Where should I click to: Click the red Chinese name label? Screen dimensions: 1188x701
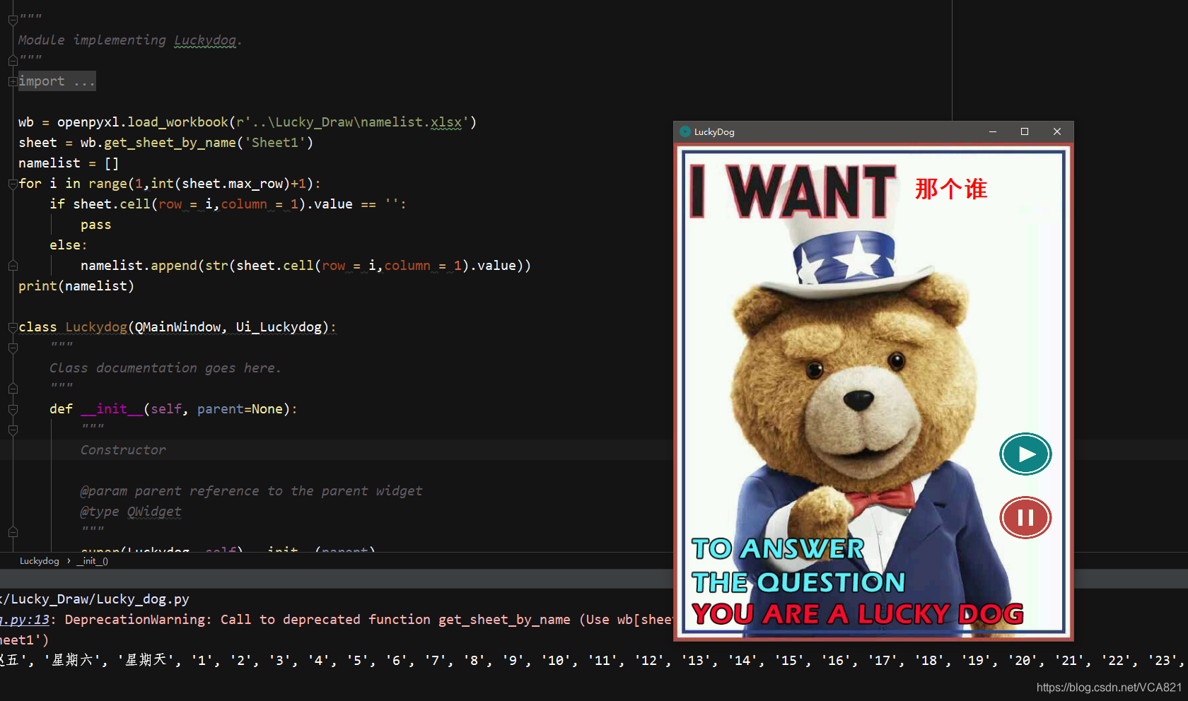point(951,189)
